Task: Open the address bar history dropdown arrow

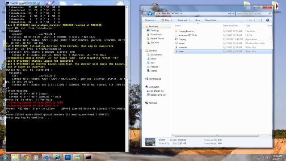Action: (229, 14)
